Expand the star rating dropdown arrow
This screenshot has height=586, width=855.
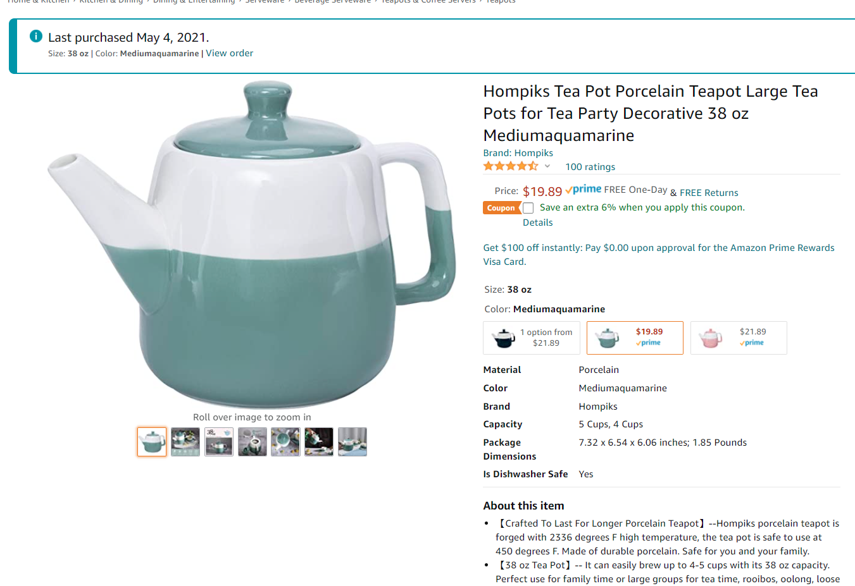click(547, 166)
